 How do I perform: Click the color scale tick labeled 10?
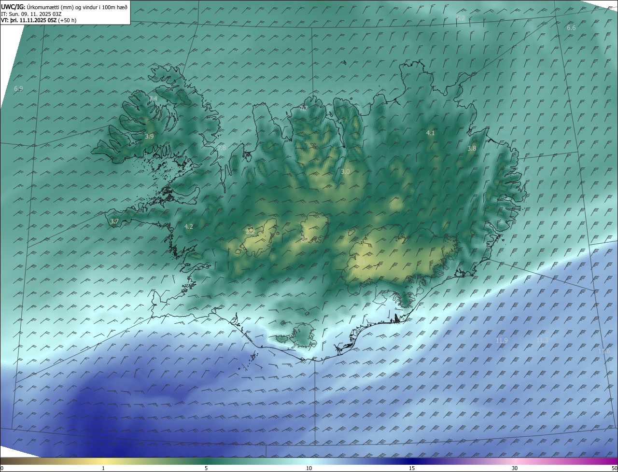(309, 468)
